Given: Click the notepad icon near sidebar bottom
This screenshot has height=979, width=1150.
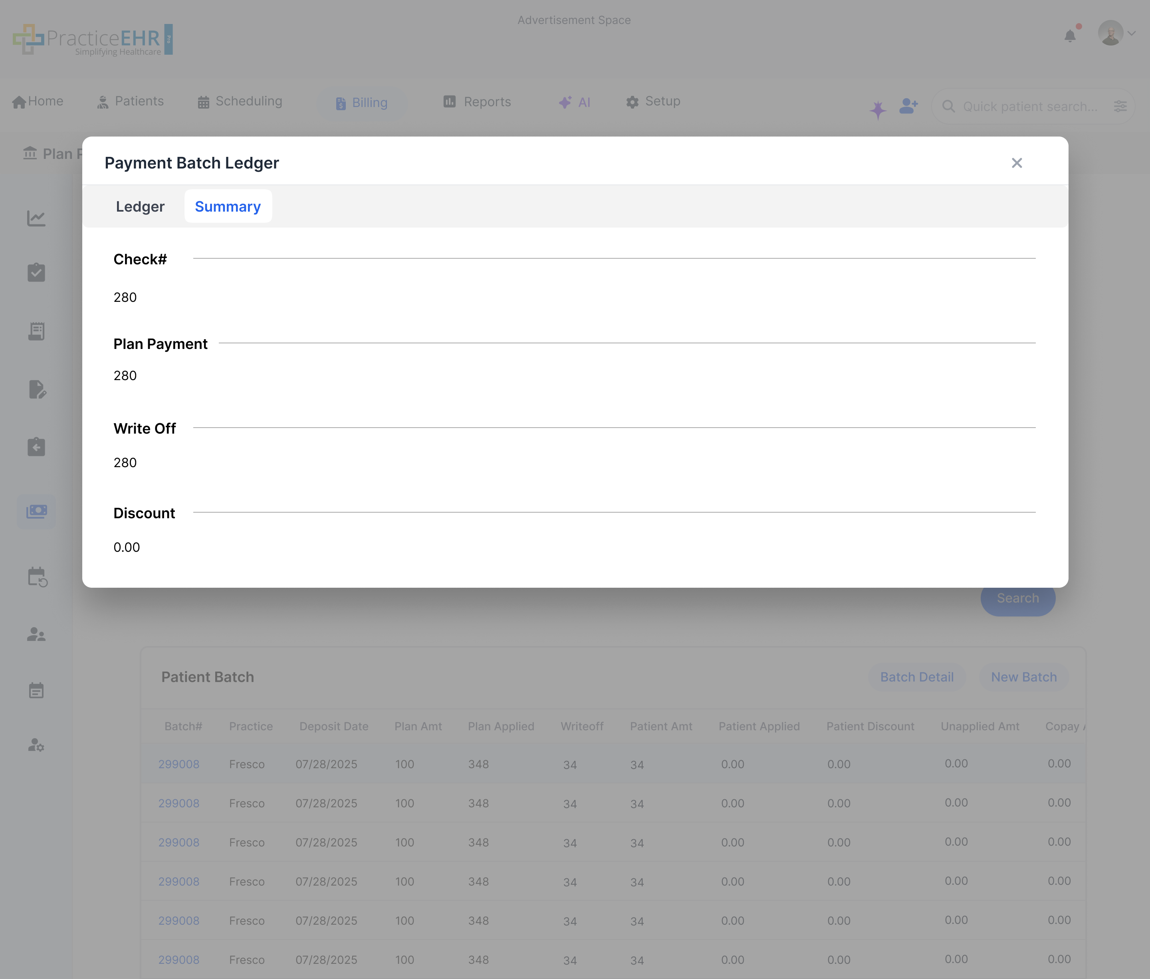Looking at the screenshot, I should click(36, 690).
